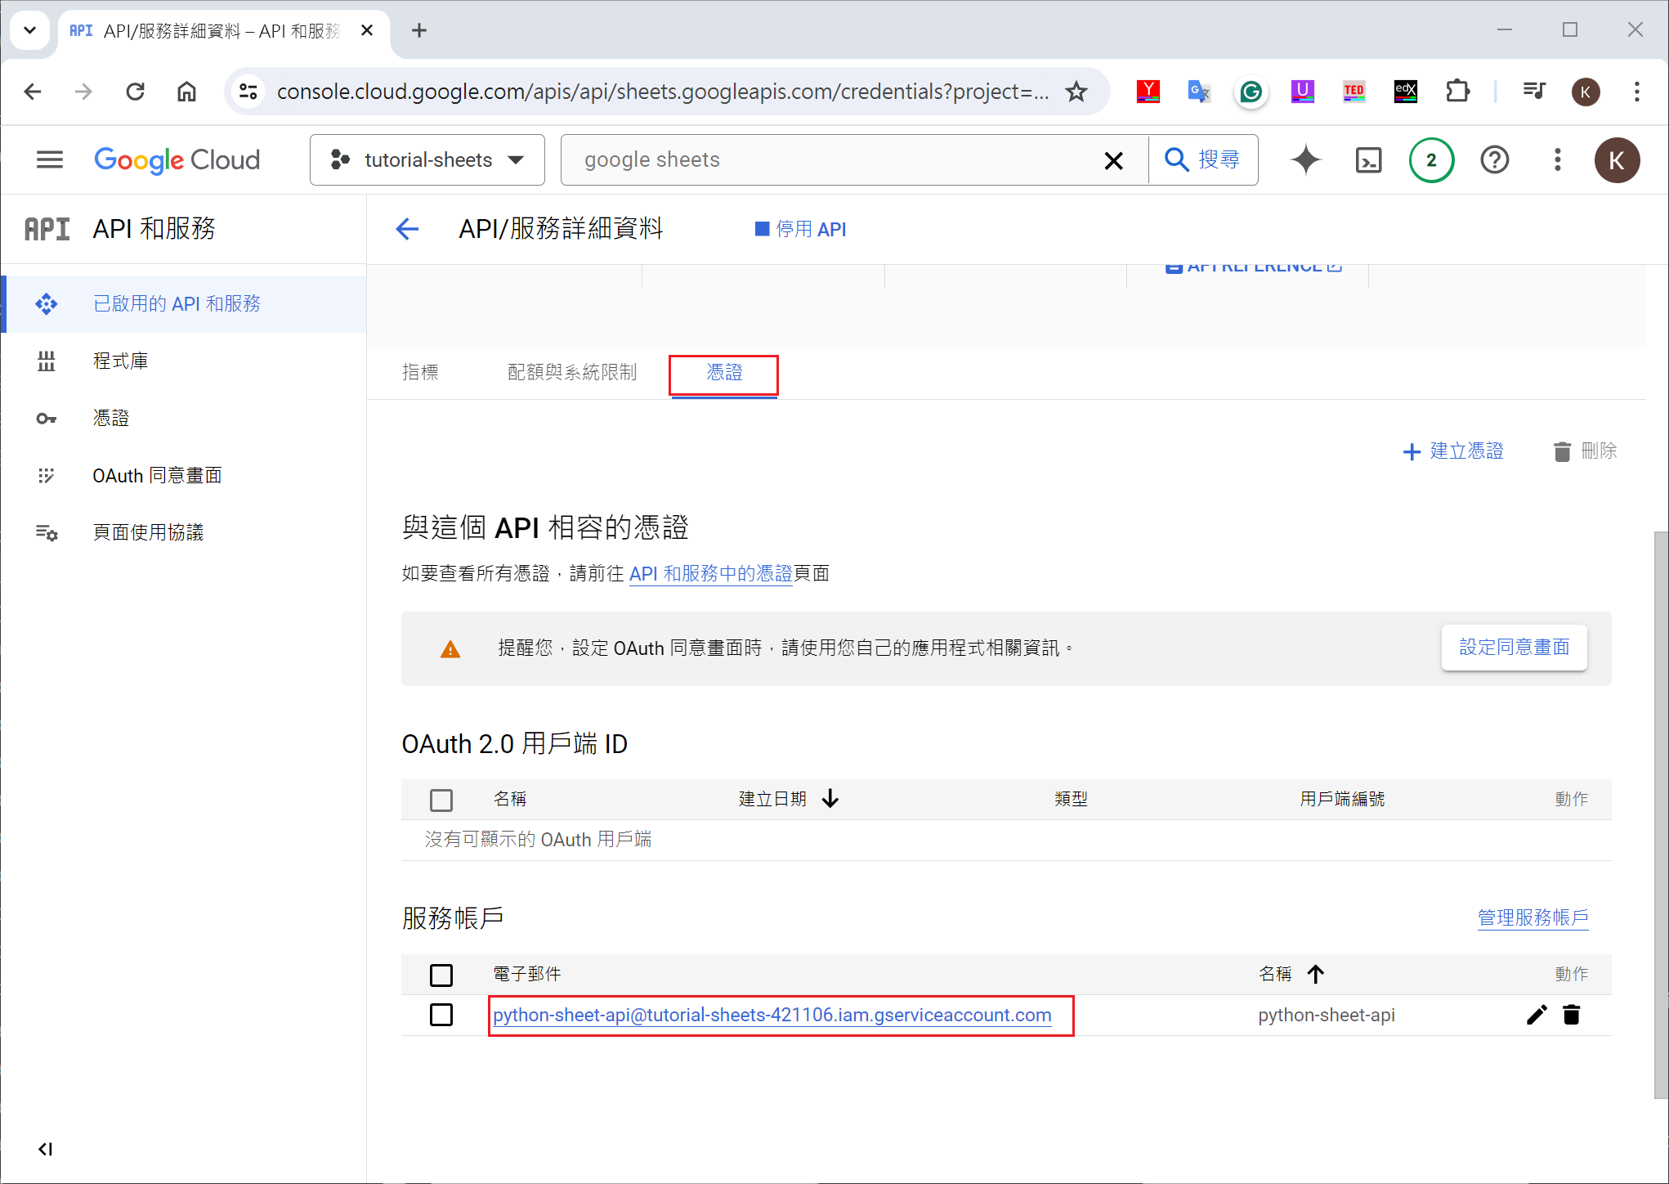Edit python-sheet-api service account with pencil icon
Screen dimensions: 1669x1184
click(1537, 1015)
